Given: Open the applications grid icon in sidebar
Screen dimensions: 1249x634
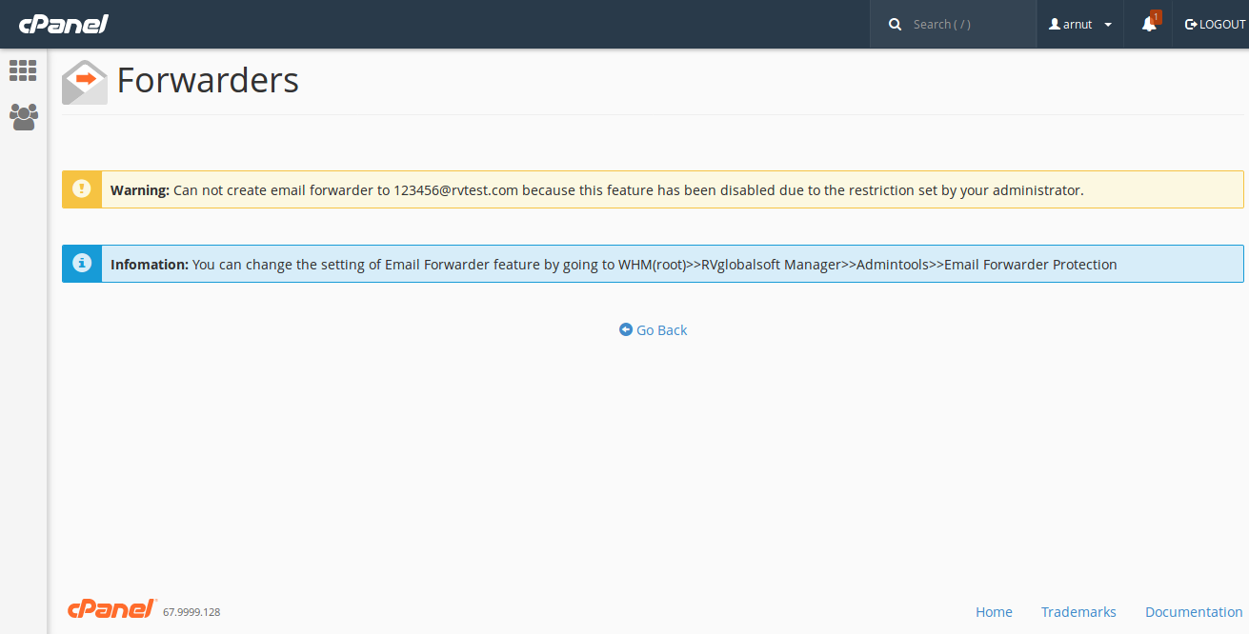Looking at the screenshot, I should pyautogui.click(x=23, y=70).
